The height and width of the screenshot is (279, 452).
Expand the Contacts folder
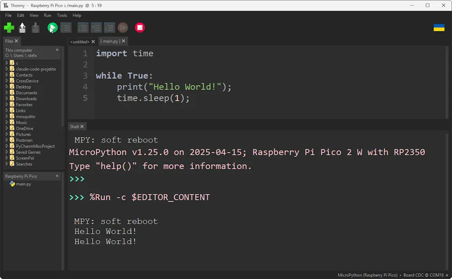point(7,75)
